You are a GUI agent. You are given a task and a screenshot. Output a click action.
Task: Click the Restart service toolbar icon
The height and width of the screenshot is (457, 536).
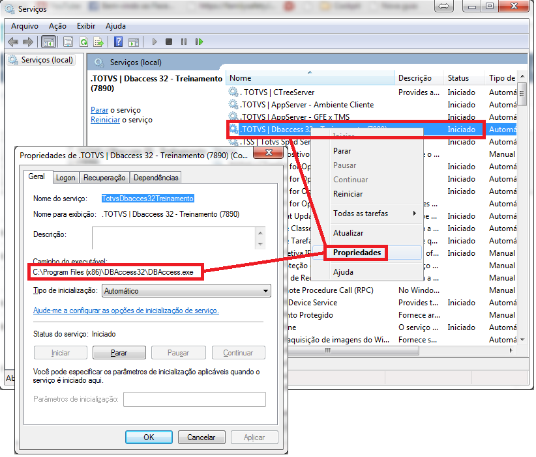coord(199,42)
